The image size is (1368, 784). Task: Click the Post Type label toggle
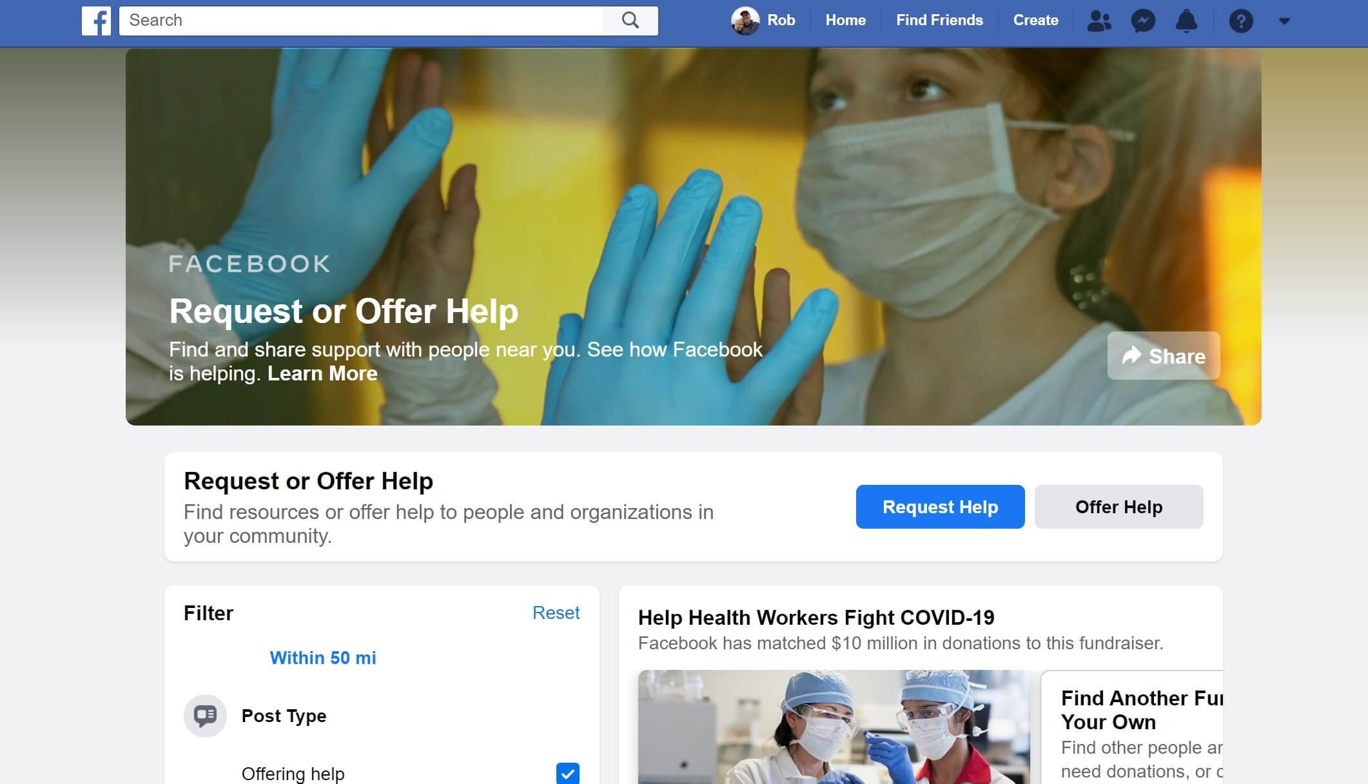pos(284,716)
